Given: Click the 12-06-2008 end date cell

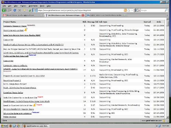Looking at the screenshot, I should (x=159, y=101).
